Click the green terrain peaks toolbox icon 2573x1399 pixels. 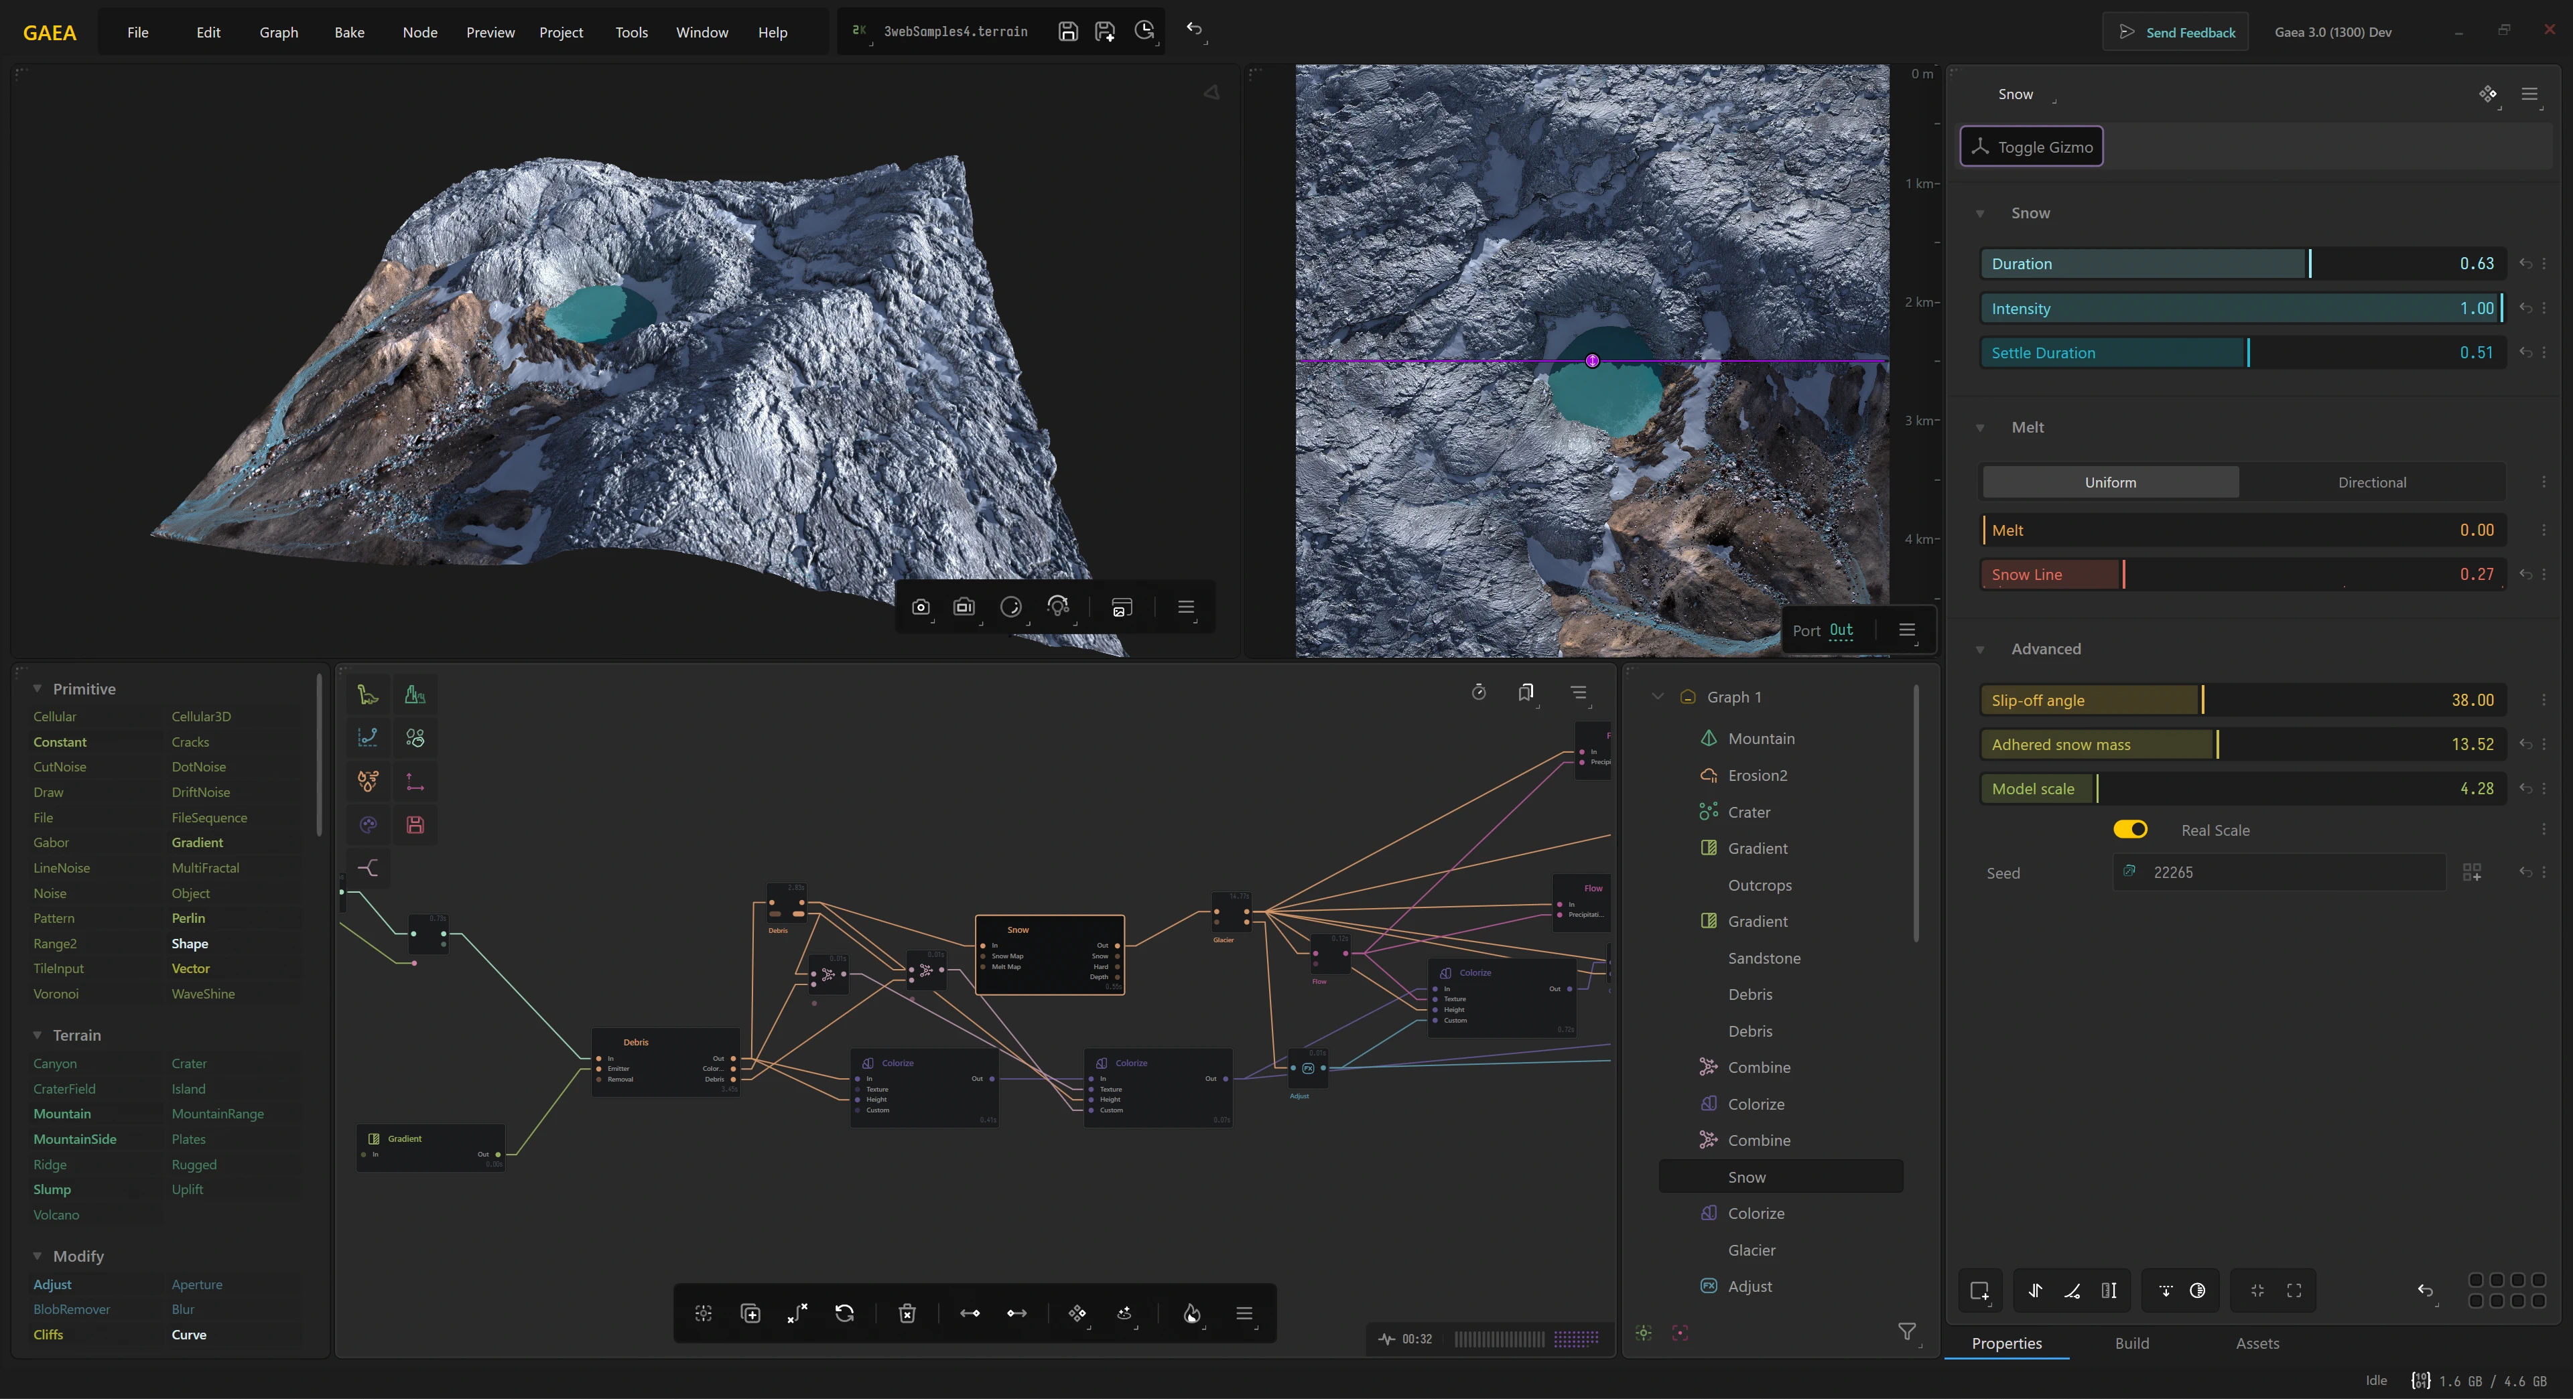pos(415,695)
